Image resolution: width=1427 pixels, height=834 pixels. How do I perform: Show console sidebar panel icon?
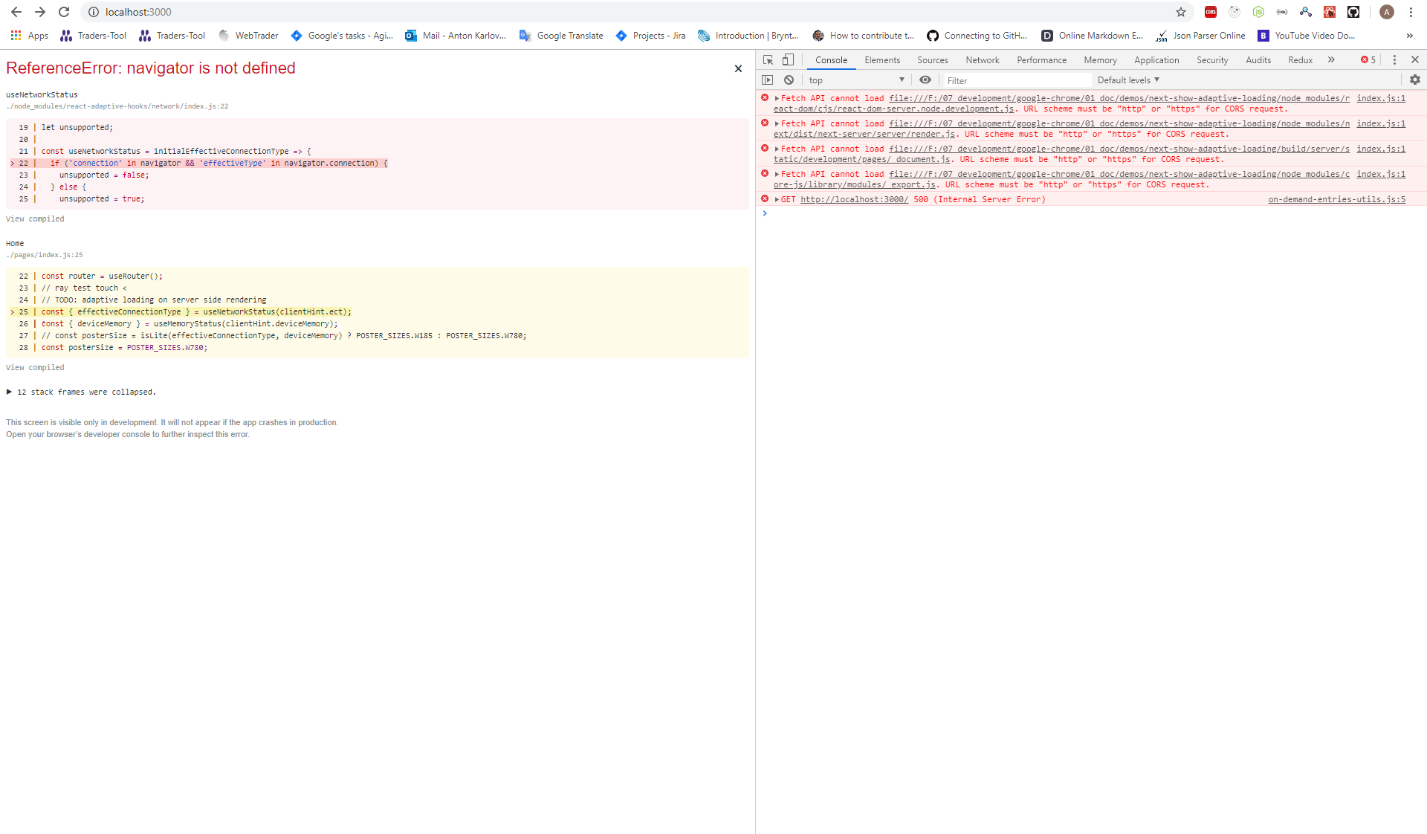(768, 80)
